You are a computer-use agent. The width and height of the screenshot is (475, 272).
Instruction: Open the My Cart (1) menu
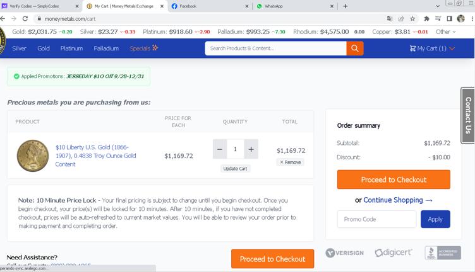click(x=432, y=48)
